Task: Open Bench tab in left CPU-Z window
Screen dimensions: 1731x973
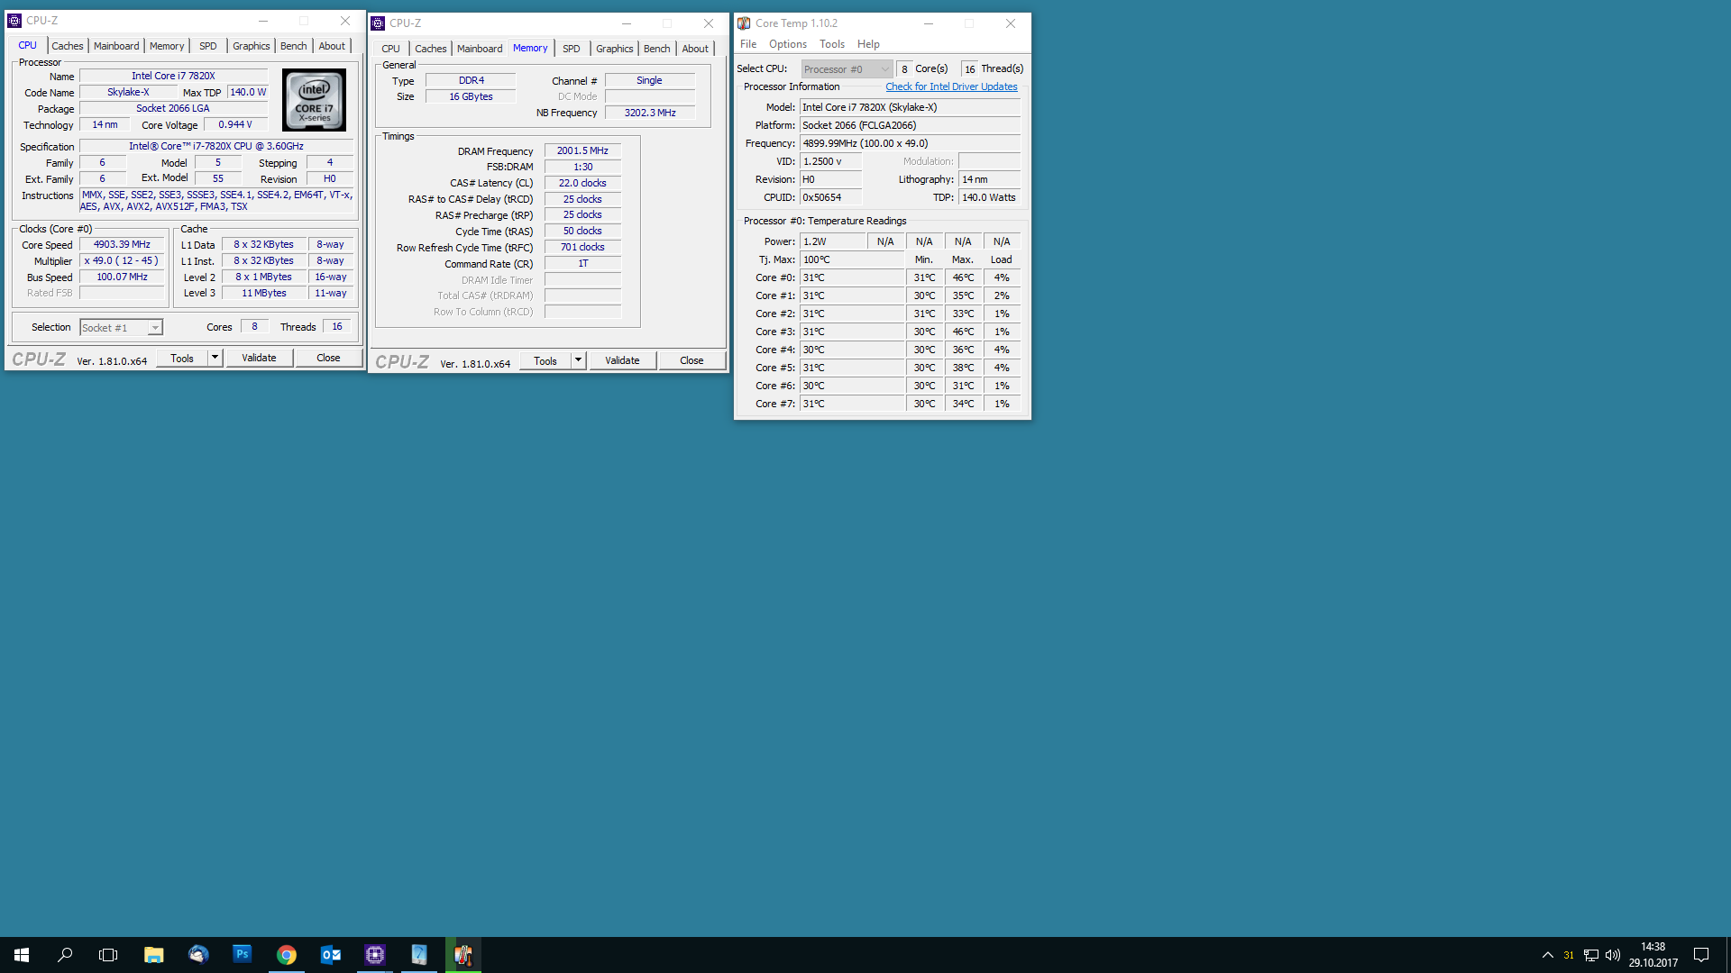Action: click(x=294, y=46)
